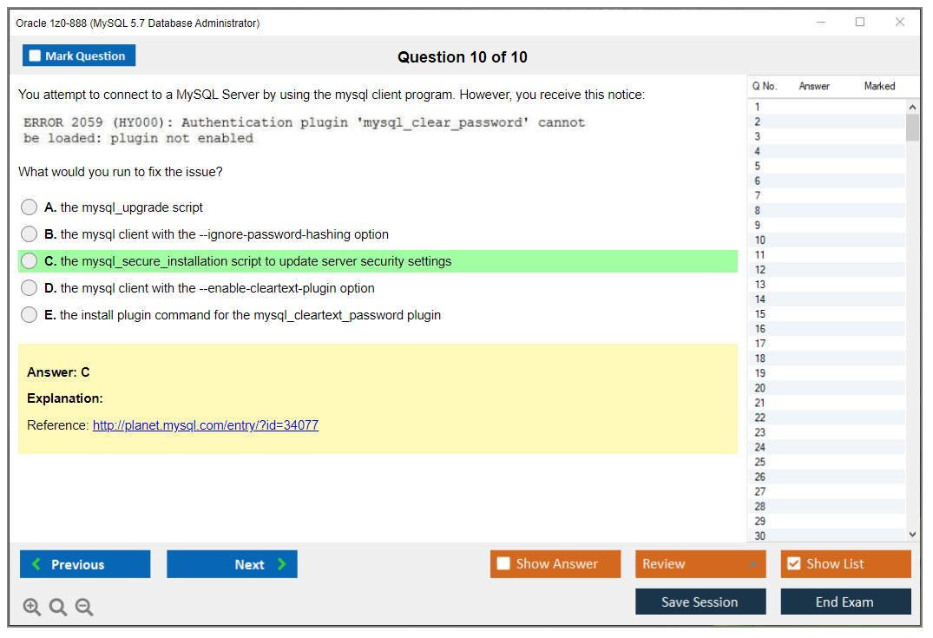Click the zoom out magnifier icon

[84, 608]
